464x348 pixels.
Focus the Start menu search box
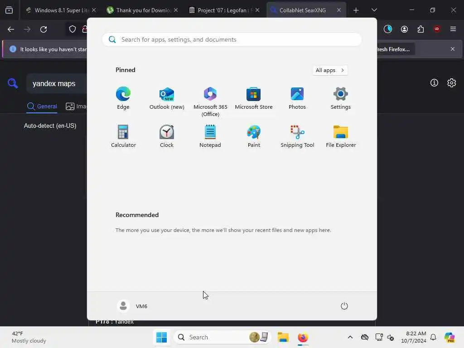(232, 39)
